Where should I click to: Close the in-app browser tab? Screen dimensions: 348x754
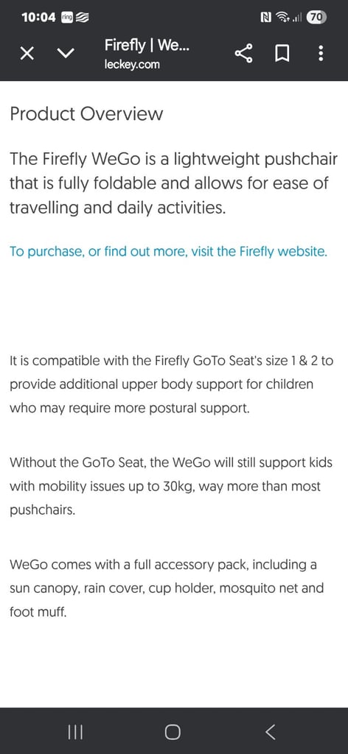pyautogui.click(x=27, y=54)
